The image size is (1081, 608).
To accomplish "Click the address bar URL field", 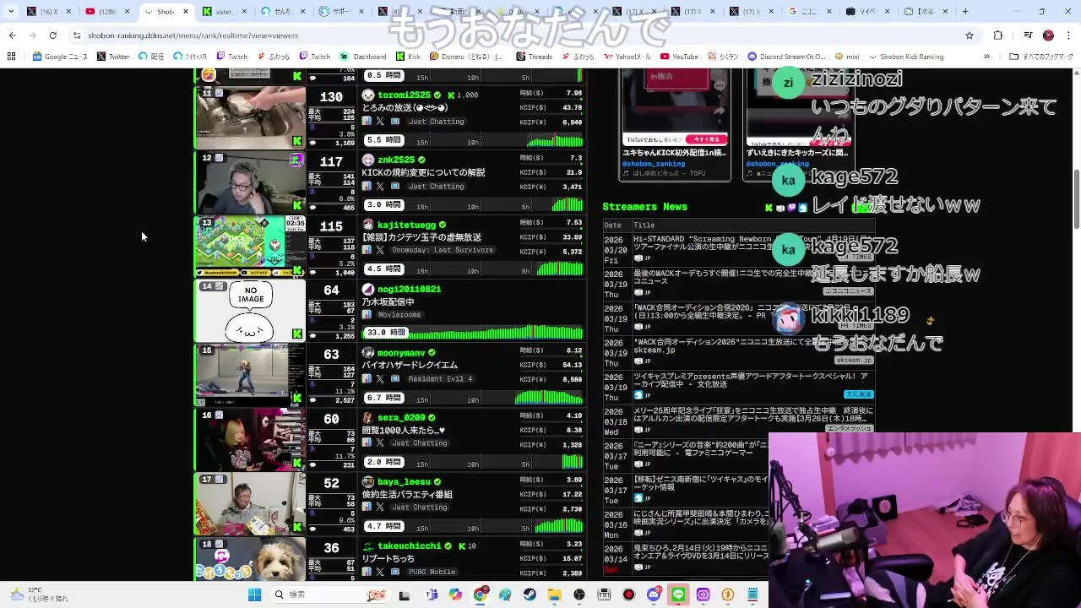I will (x=507, y=35).
